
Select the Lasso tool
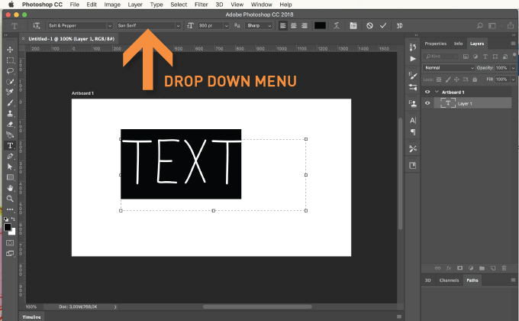(10, 70)
